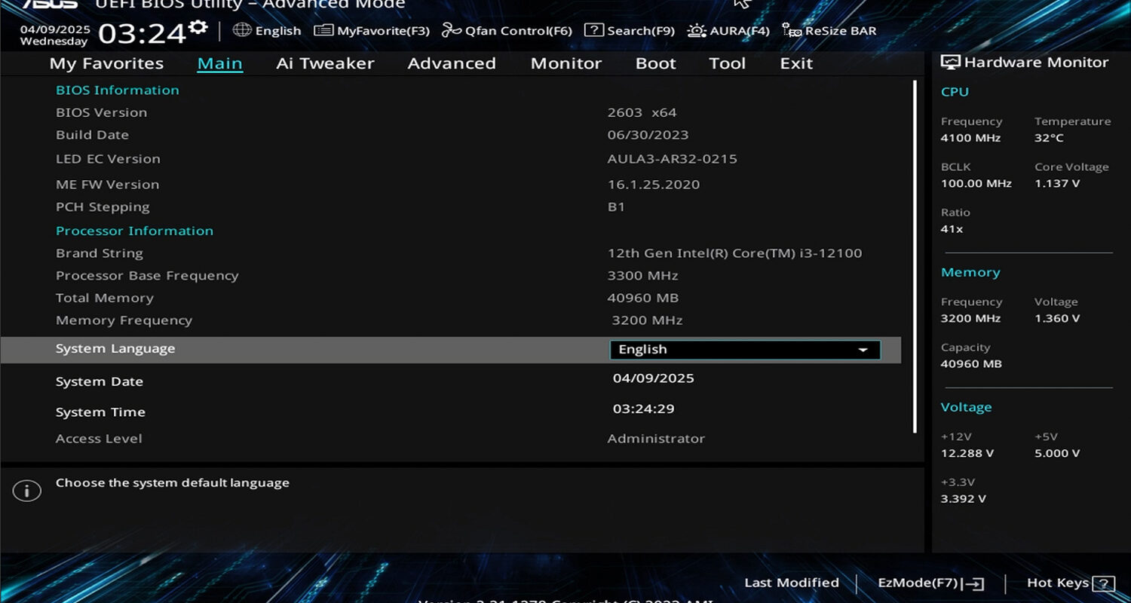The image size is (1131, 603).
Task: Click the Memory Capacity 40960 MB reading
Action: (971, 363)
